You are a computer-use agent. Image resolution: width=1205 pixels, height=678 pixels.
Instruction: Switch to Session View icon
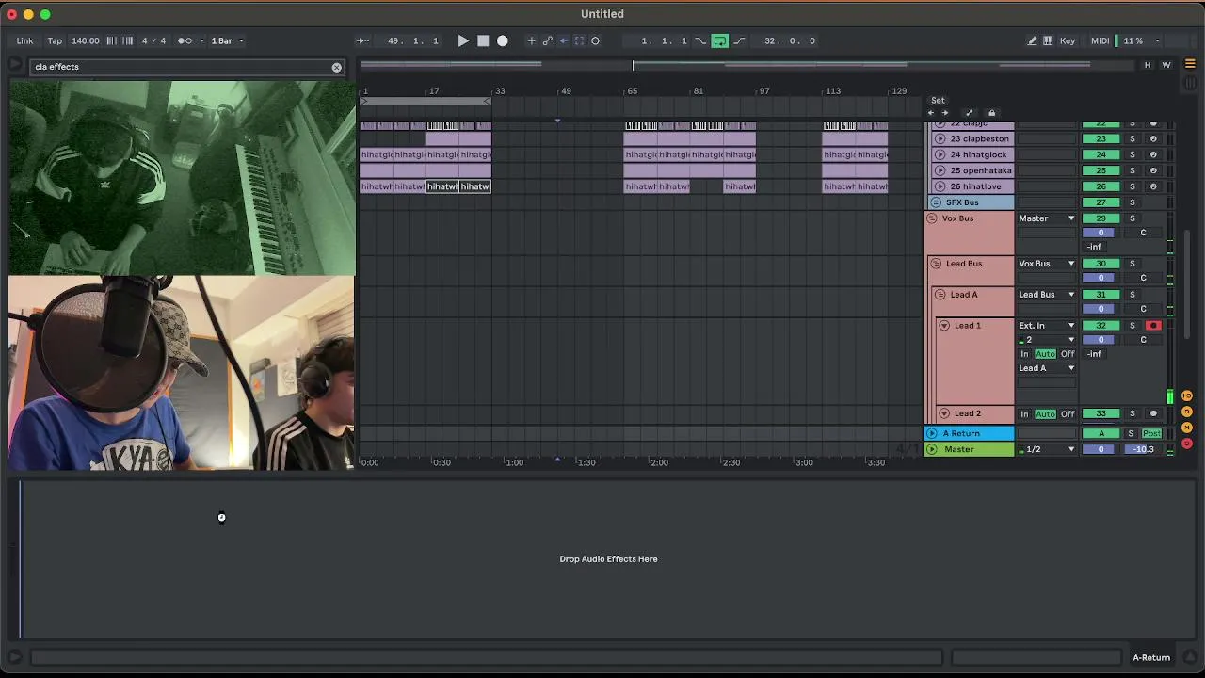click(1190, 83)
